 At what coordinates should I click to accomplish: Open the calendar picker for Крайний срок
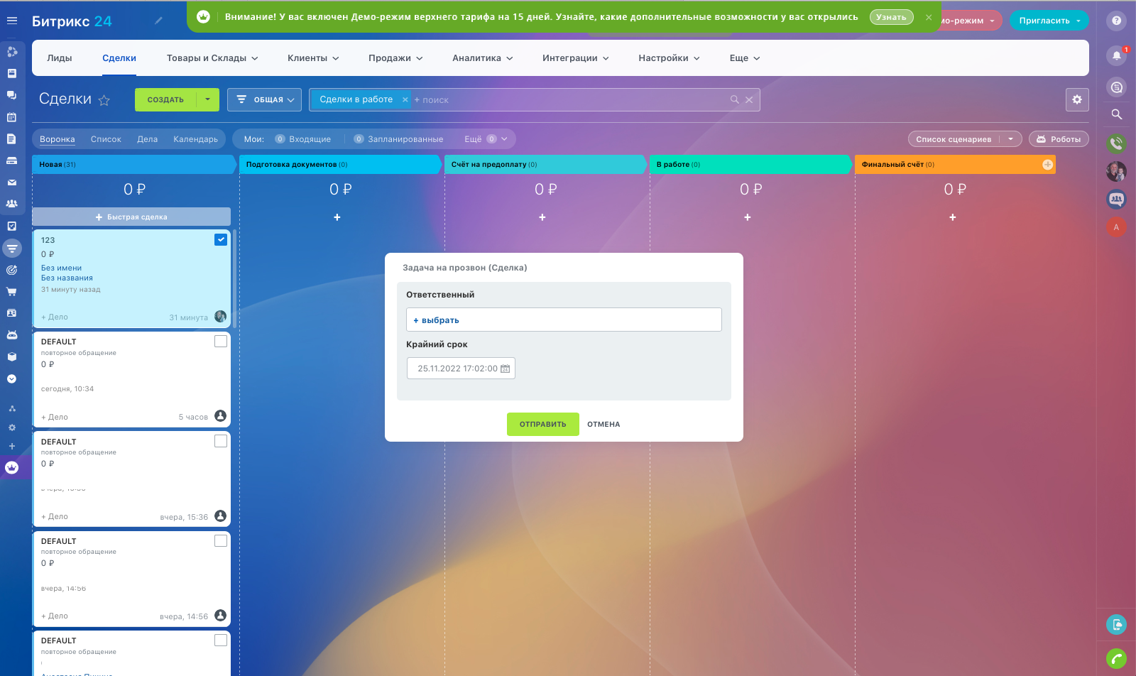click(x=506, y=369)
